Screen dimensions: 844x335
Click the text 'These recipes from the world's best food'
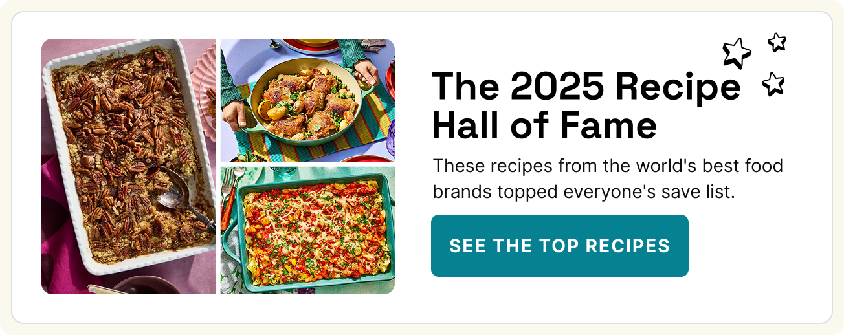(x=608, y=166)
